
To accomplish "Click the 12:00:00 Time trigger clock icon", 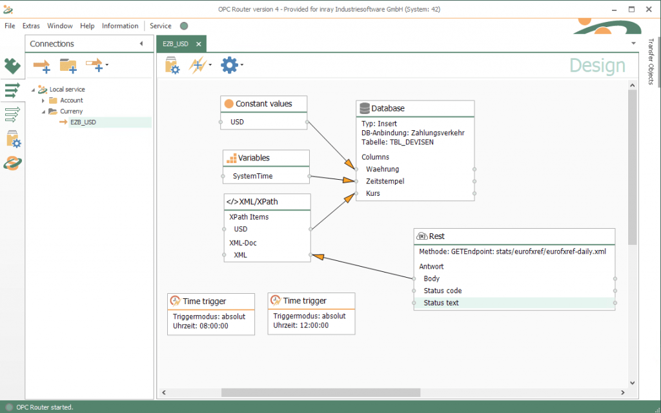I will pyautogui.click(x=276, y=300).
